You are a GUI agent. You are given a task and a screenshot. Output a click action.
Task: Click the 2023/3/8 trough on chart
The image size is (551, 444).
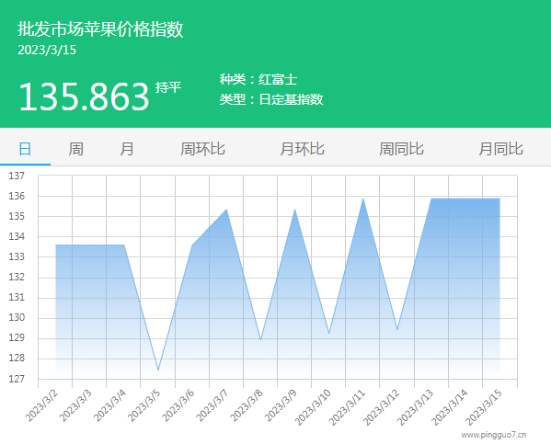[x=260, y=340]
